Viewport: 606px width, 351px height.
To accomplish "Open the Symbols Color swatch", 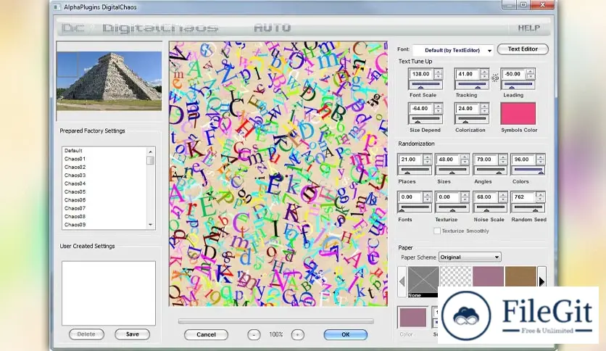I will [x=518, y=113].
